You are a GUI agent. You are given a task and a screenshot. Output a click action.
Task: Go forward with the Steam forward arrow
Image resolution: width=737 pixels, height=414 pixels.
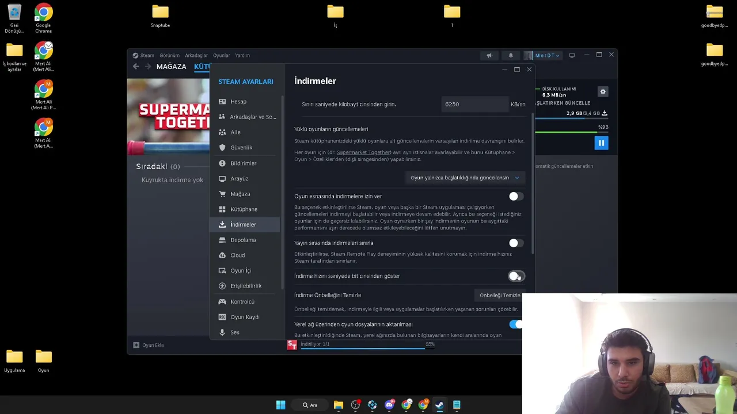pos(148,67)
